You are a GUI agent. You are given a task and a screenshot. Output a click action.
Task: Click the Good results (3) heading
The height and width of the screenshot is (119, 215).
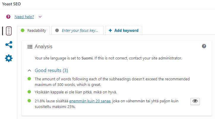pyautogui.click(x=51, y=71)
